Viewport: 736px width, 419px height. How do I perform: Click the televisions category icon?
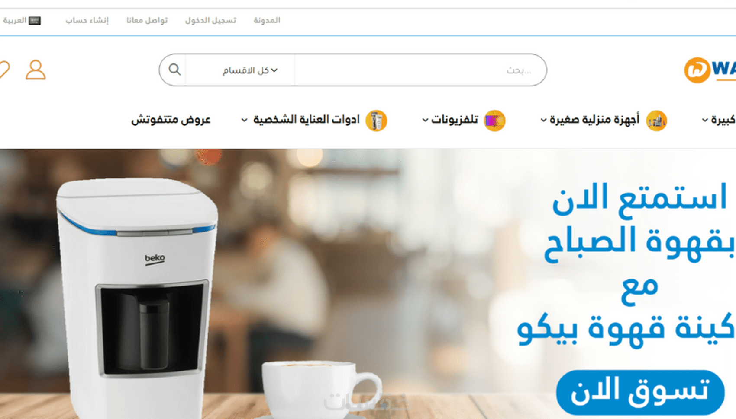(494, 120)
